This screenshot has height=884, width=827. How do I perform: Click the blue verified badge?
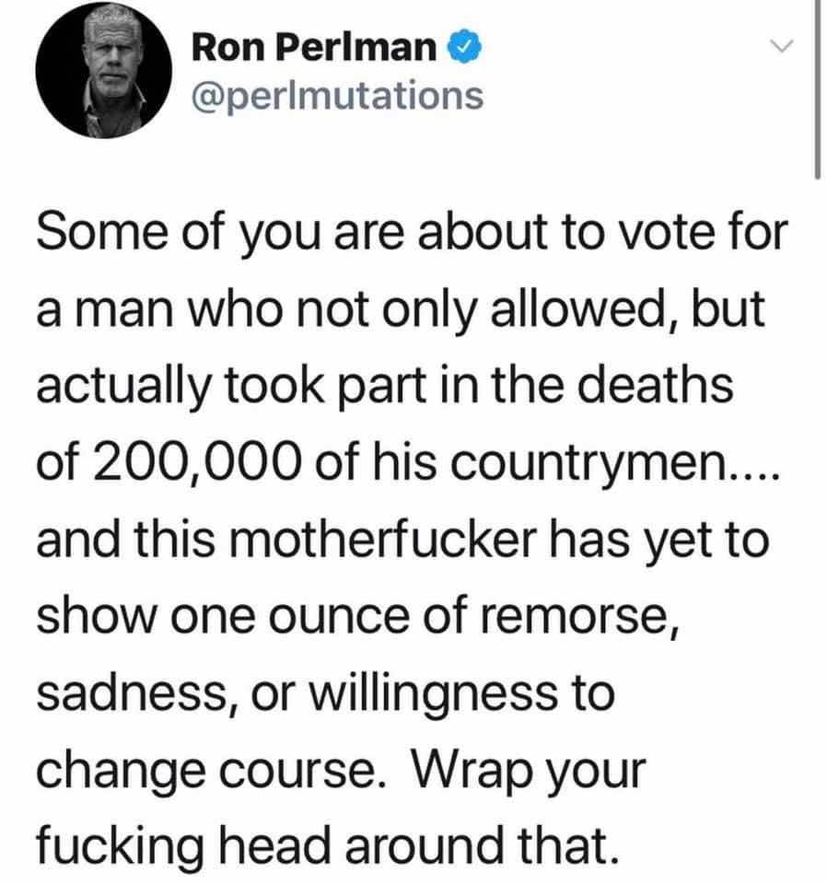pos(464,47)
